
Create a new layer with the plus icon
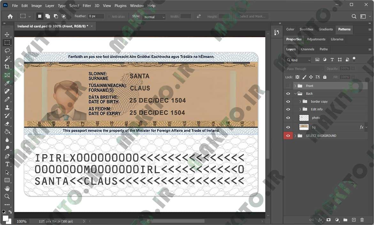(354, 220)
